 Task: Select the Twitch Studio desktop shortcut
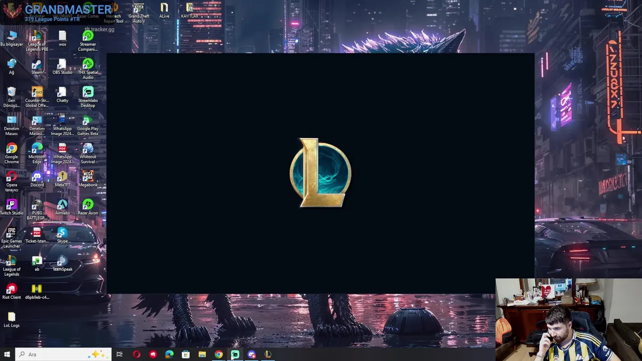click(x=12, y=208)
